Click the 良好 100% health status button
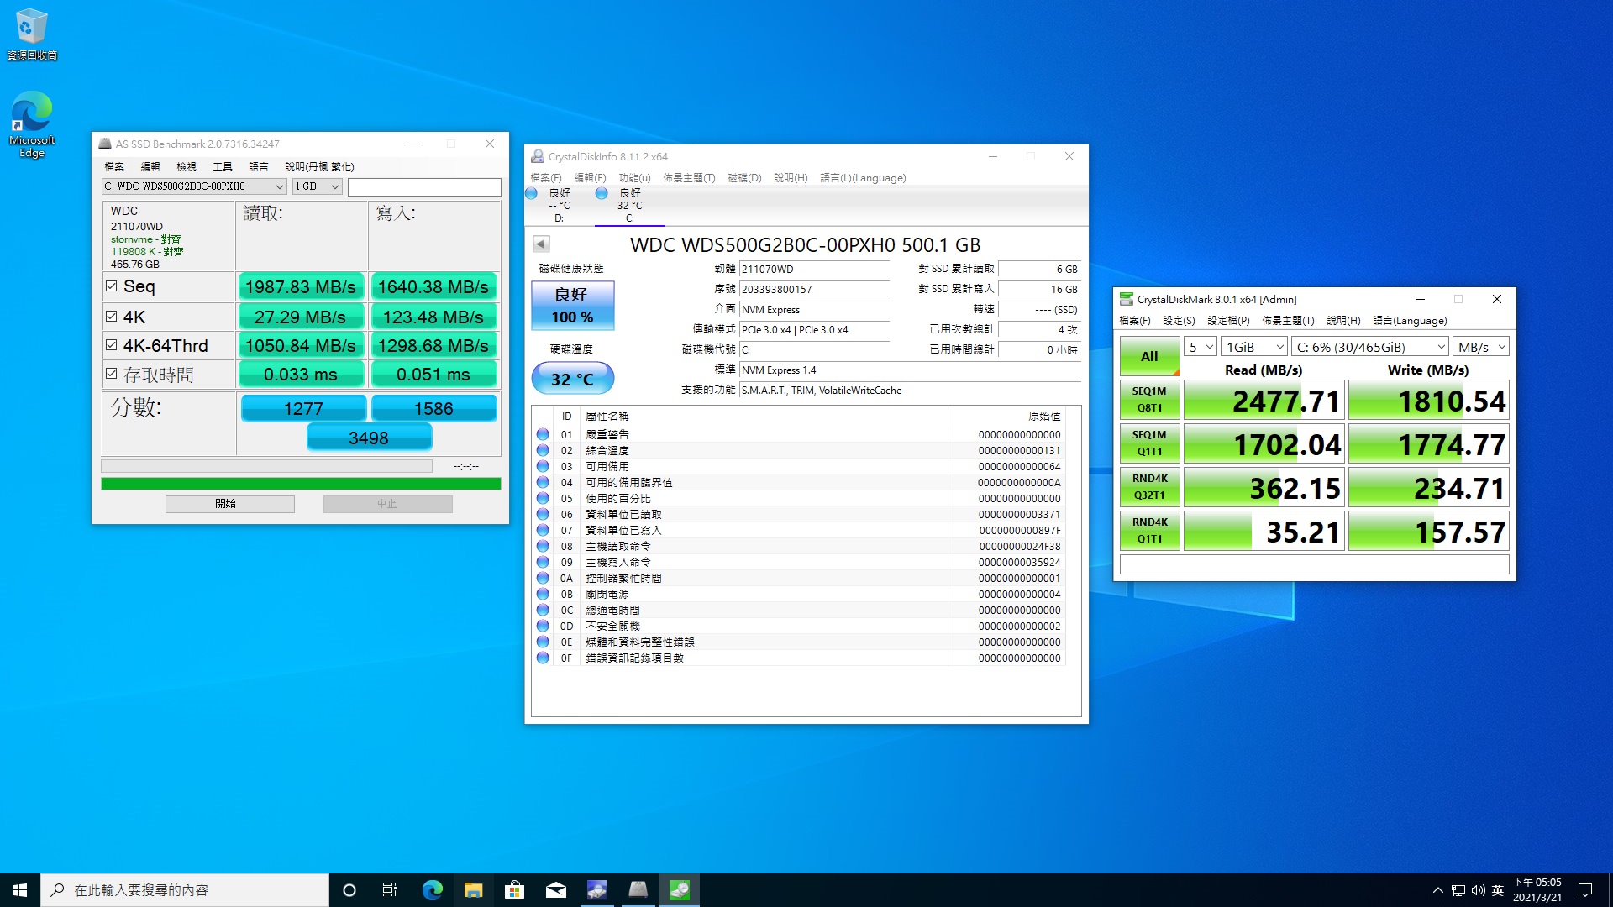1613x907 pixels. tap(572, 306)
